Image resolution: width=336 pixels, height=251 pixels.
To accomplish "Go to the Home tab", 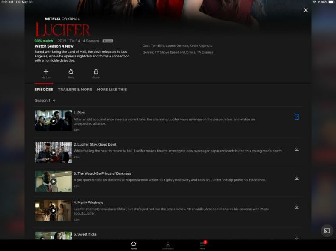I will 134,245.
